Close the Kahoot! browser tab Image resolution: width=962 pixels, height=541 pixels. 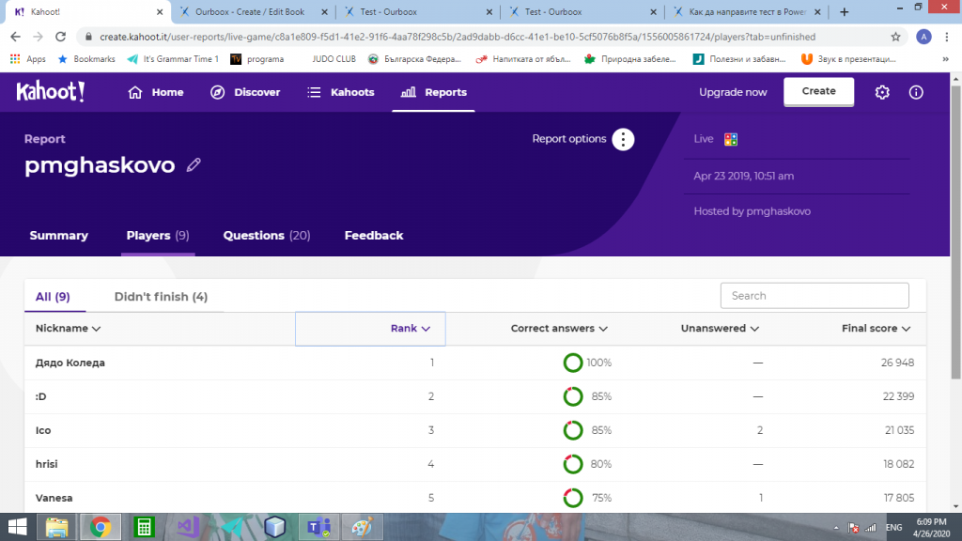pyautogui.click(x=160, y=11)
